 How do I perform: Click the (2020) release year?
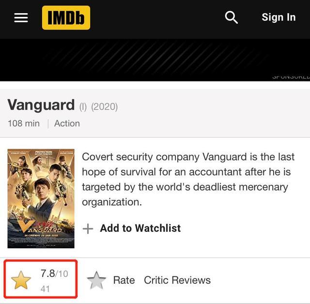tap(104, 106)
